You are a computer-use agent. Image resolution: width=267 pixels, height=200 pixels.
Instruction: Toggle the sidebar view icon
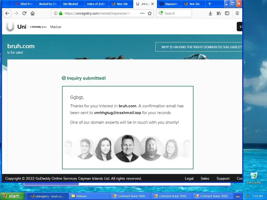coord(227,13)
